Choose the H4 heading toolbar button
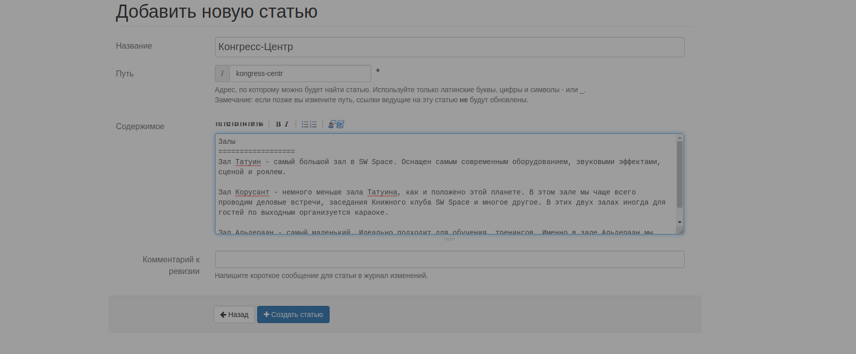 click(x=243, y=124)
